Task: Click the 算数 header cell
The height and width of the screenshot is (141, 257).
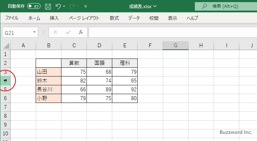Action: 74,63
